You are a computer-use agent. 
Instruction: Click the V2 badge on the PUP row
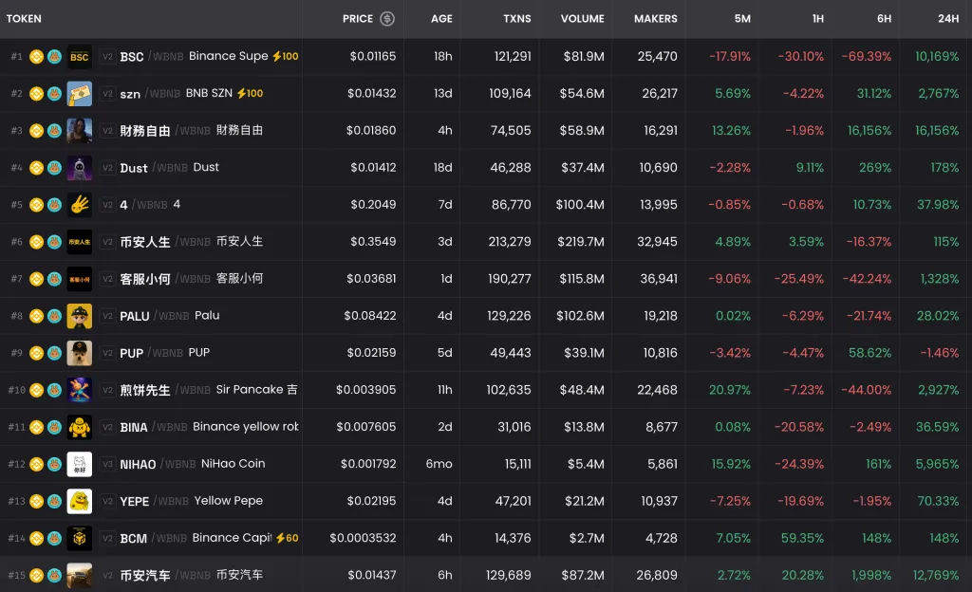pyautogui.click(x=107, y=353)
